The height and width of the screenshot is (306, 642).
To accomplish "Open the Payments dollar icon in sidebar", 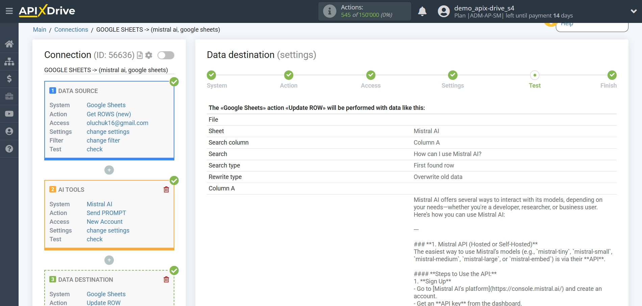I will pyautogui.click(x=9, y=79).
